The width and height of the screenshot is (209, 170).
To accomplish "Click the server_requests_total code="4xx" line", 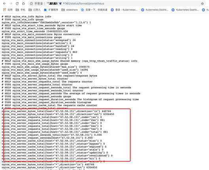I will coord(52,126).
